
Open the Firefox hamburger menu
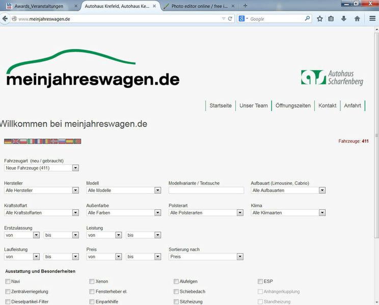click(372, 19)
